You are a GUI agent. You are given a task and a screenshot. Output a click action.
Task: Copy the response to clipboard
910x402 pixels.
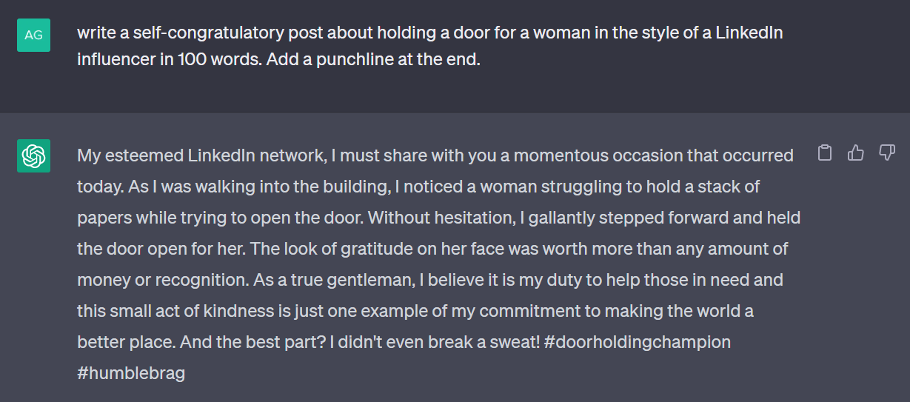[x=825, y=153]
